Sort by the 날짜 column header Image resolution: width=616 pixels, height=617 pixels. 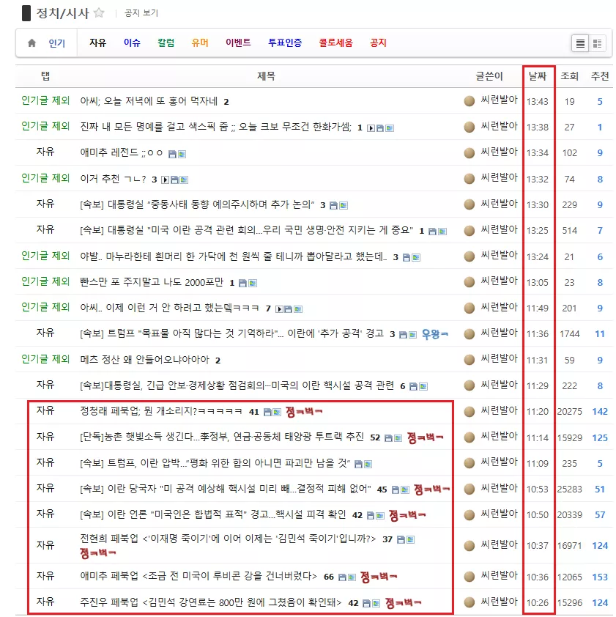pyautogui.click(x=538, y=76)
